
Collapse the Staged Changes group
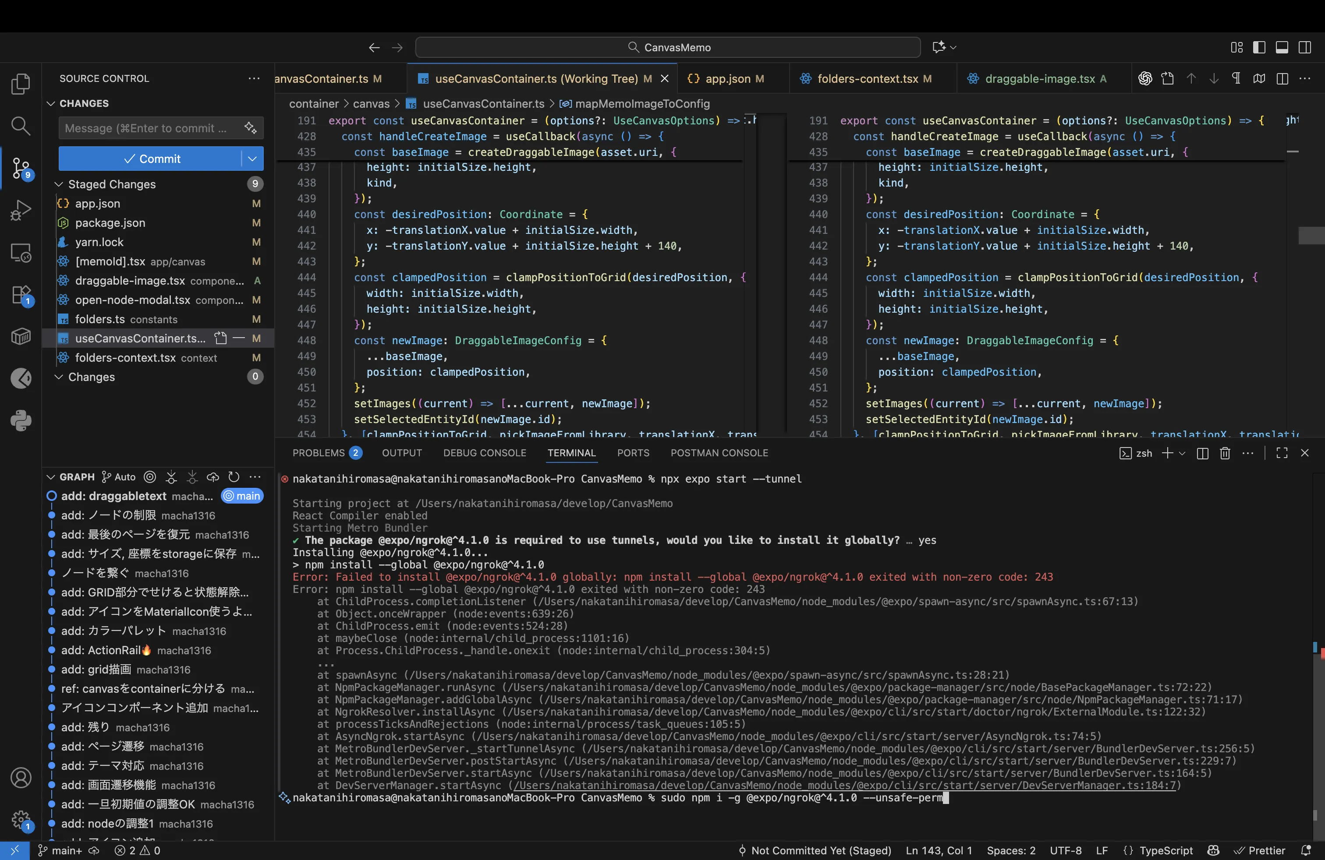(x=58, y=184)
